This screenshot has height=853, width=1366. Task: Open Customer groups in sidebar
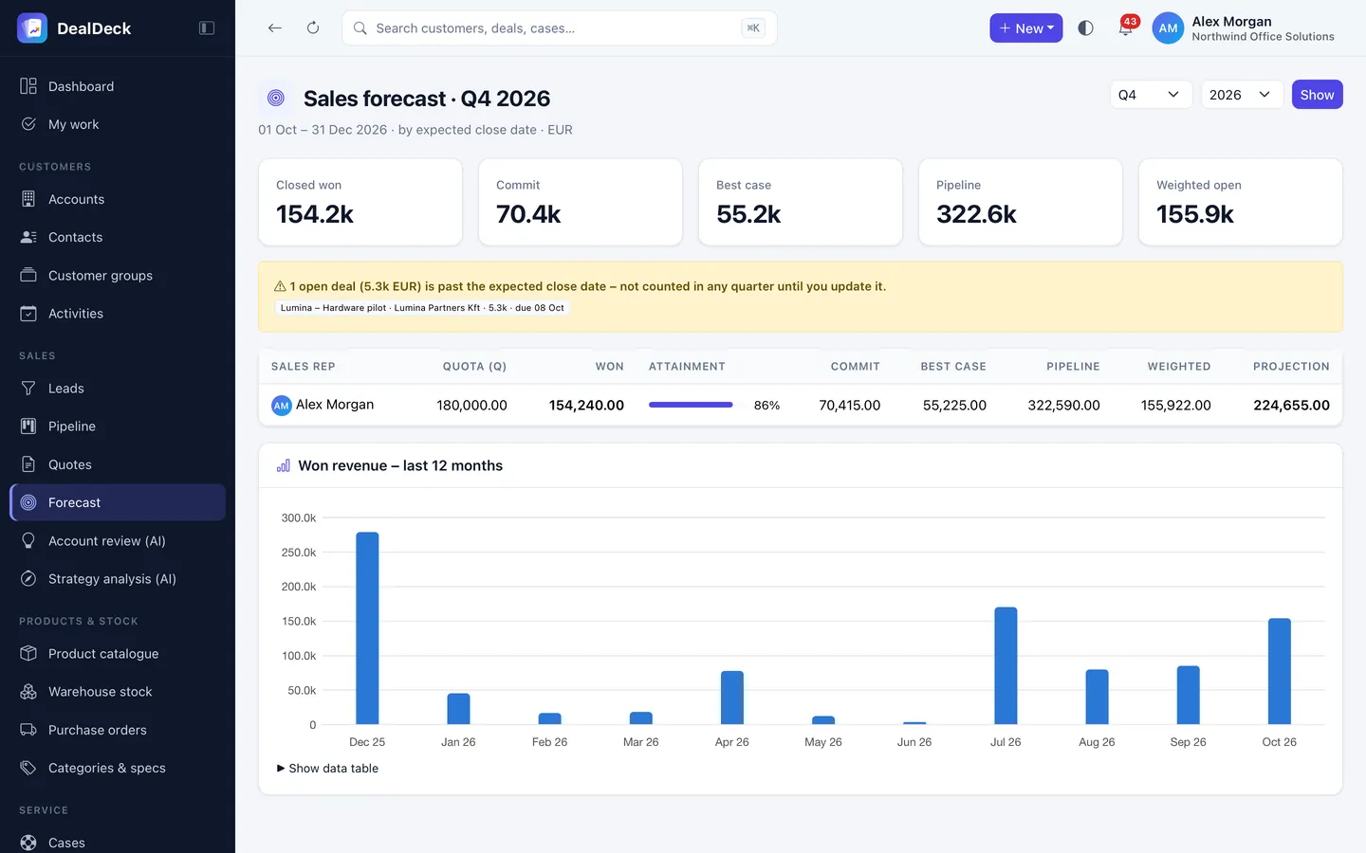[x=118, y=276]
